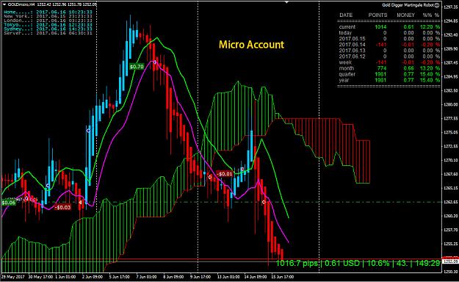Click the New York clock row
Image resolution: width=459 pixels, height=282 pixels.
coord(48,16)
